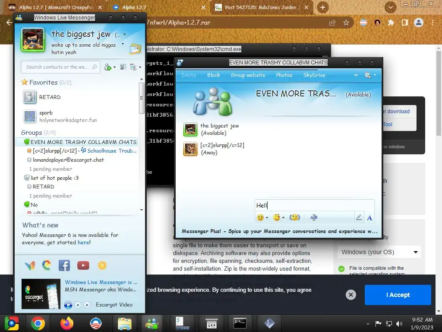Send a nudge from the chat toolbar
Screen dimensions: 442x332
[x=294, y=217]
